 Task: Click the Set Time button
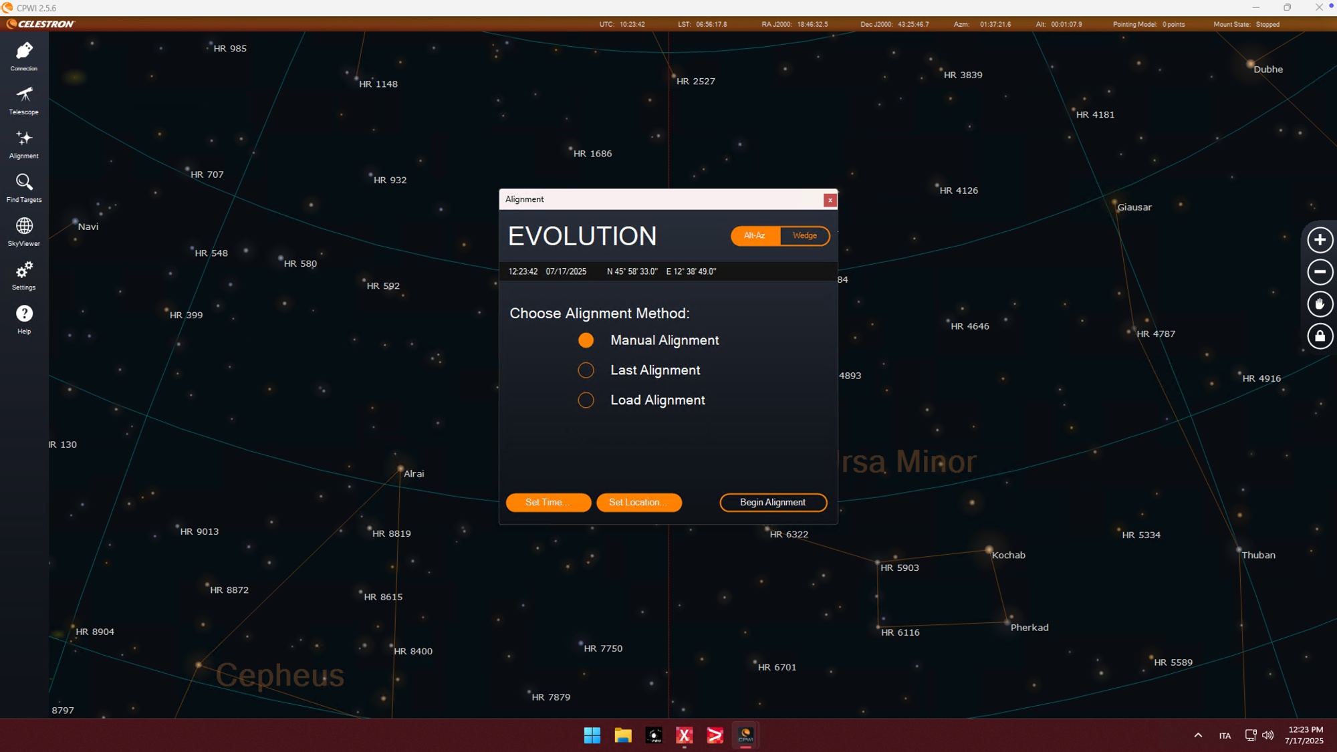[548, 503]
